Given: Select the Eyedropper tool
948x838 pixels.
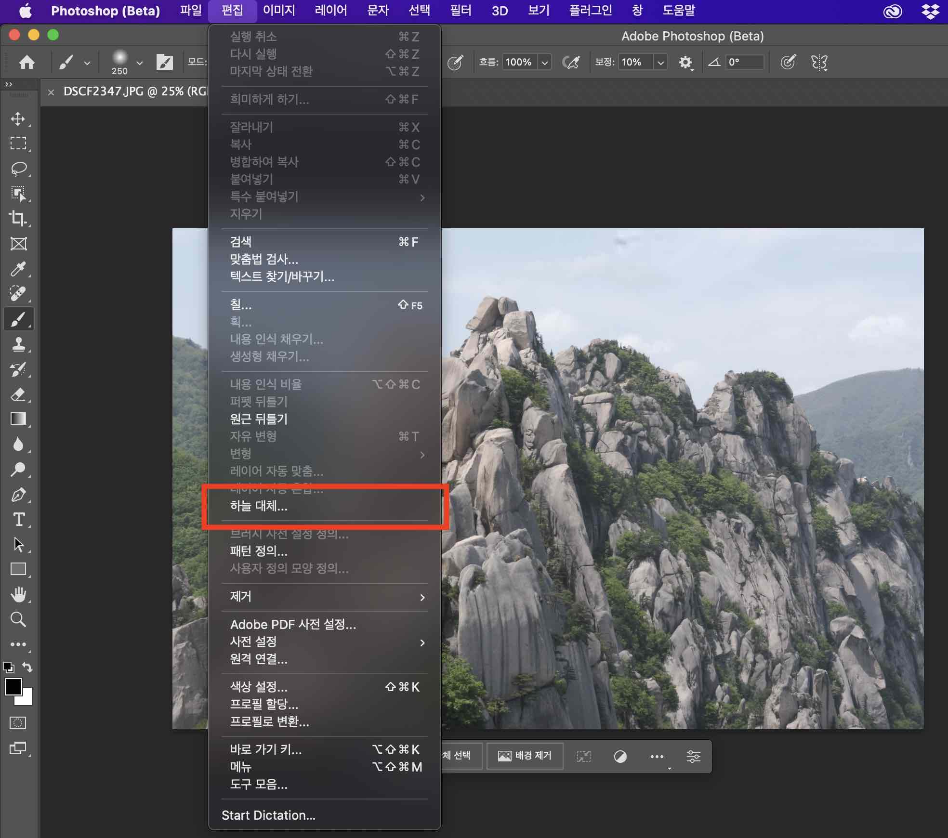Looking at the screenshot, I should [18, 269].
